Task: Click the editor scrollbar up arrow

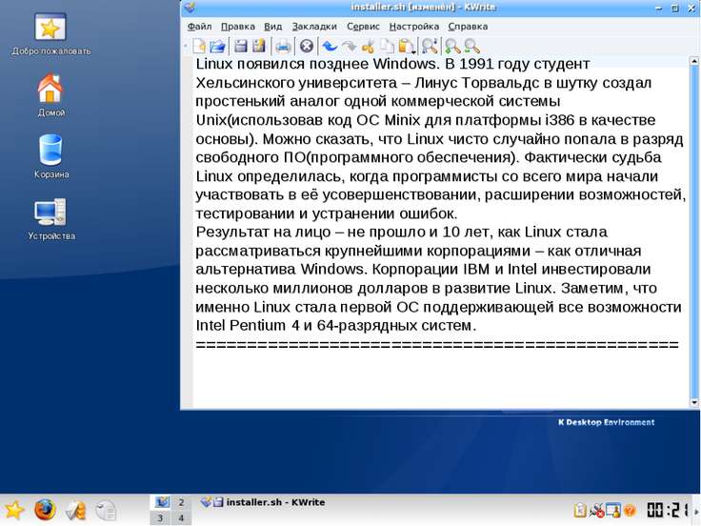Action: (694, 60)
